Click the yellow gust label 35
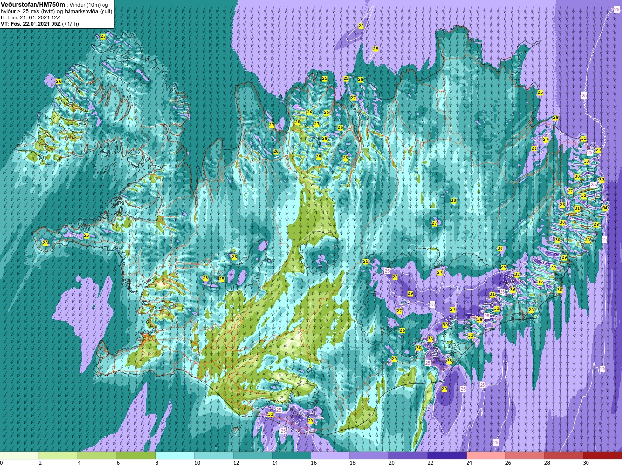This screenshot has height=466, width=622. click(449, 361)
